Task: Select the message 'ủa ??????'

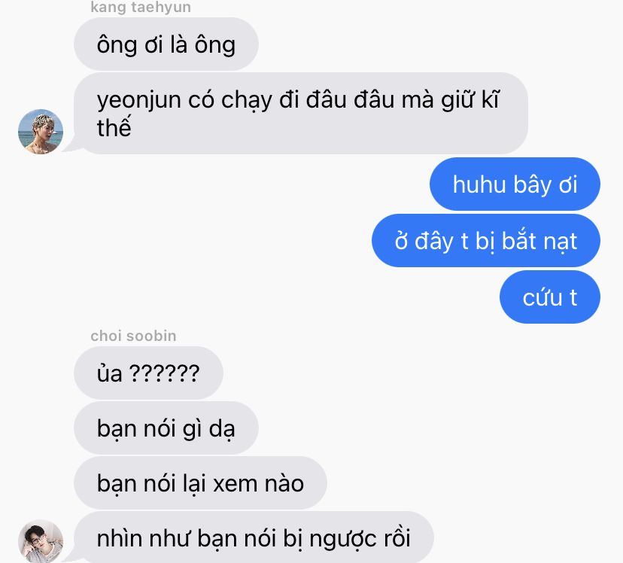Action: click(x=148, y=373)
